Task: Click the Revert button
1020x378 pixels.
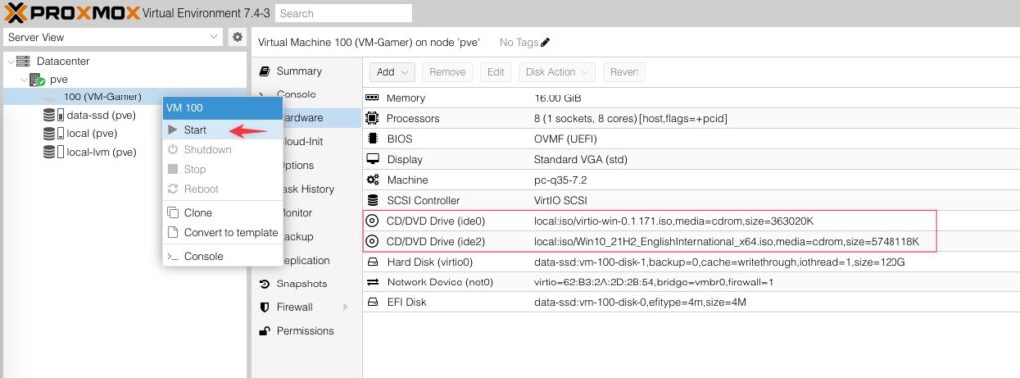Action: (624, 72)
